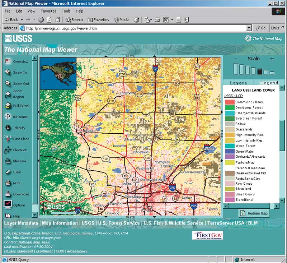Image resolution: width=287 pixels, height=263 pixels.
Task: Open the Favorites menu
Action: [48, 11]
